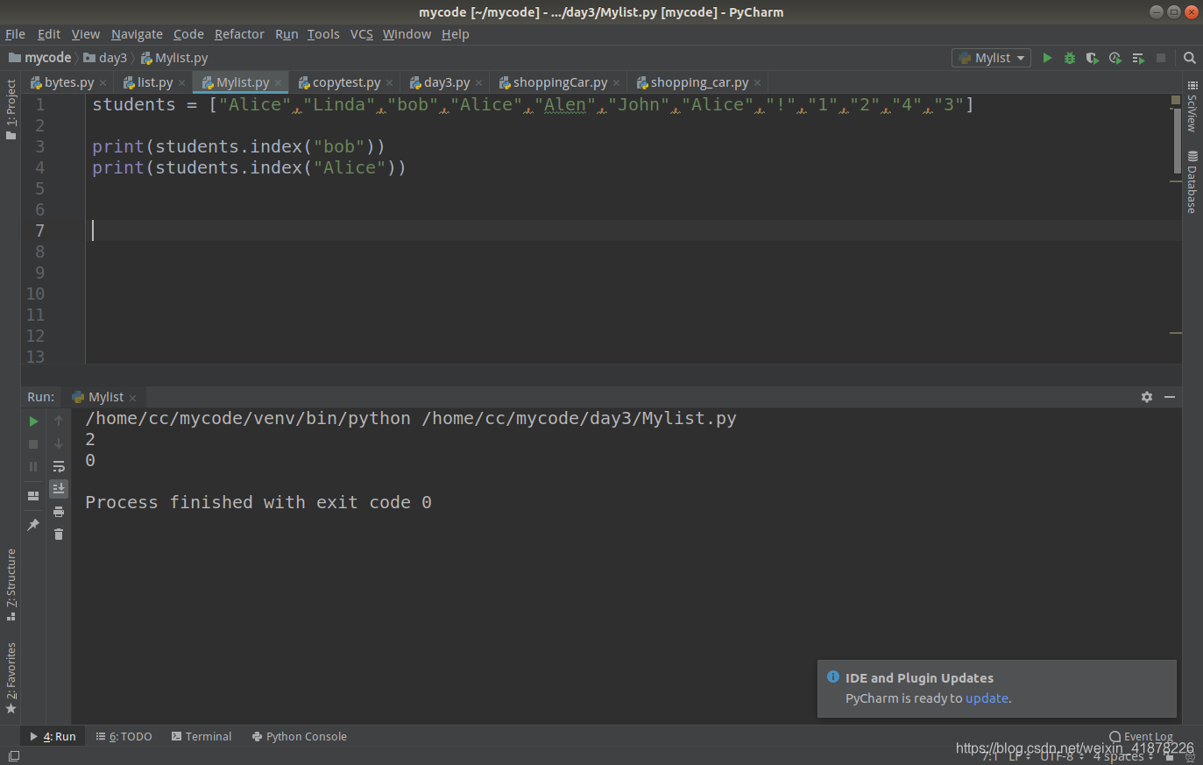Open the Tools menu
This screenshot has height=765, width=1203.
click(323, 34)
